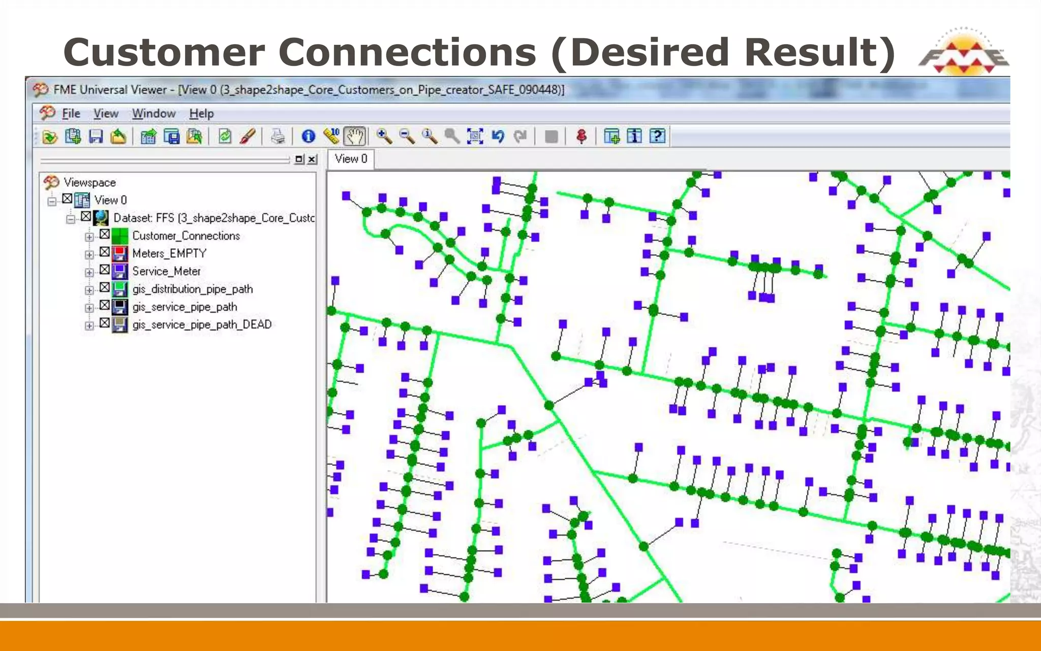Click the green Refresh arrows icon
This screenshot has width=1041, height=651.
(225, 136)
